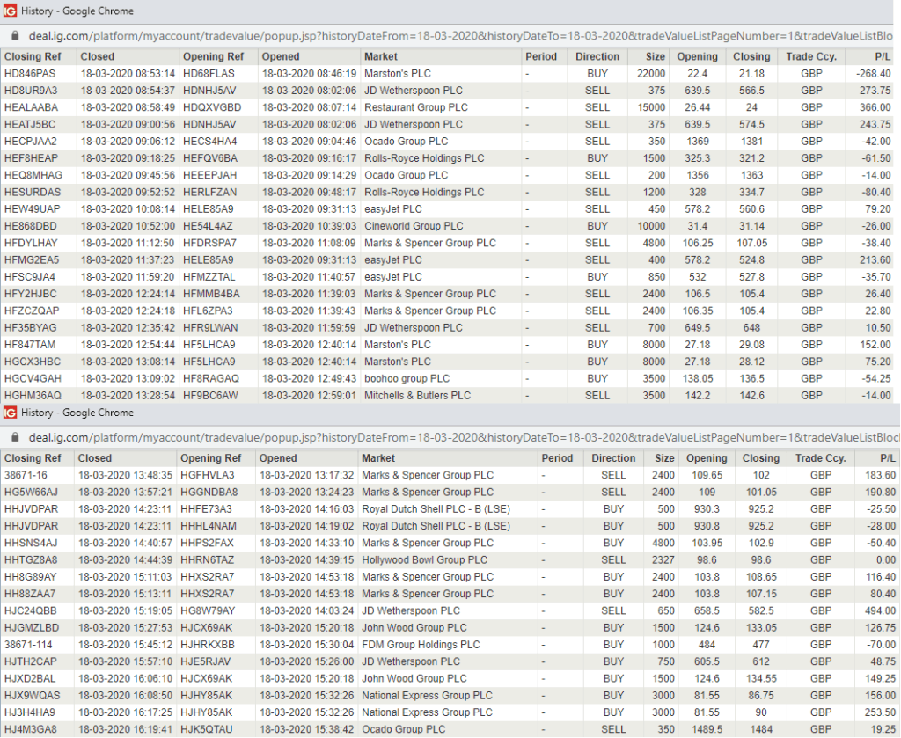The image size is (901, 738).
Task: Select closing ref HJTH2CAP
Action: pyautogui.click(x=31, y=661)
